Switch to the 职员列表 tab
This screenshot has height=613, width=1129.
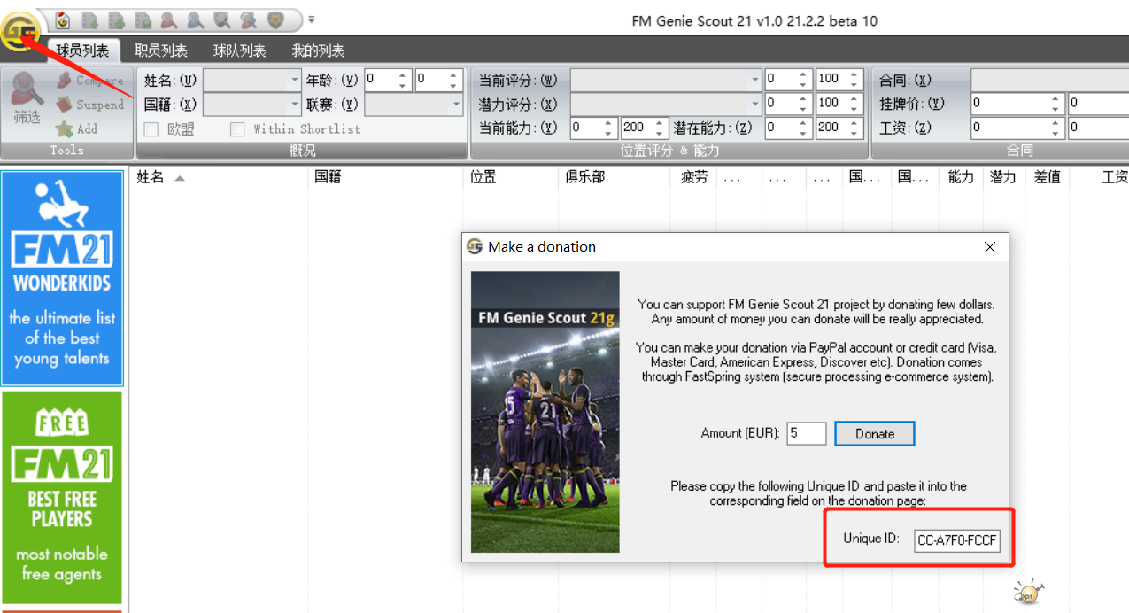(161, 50)
